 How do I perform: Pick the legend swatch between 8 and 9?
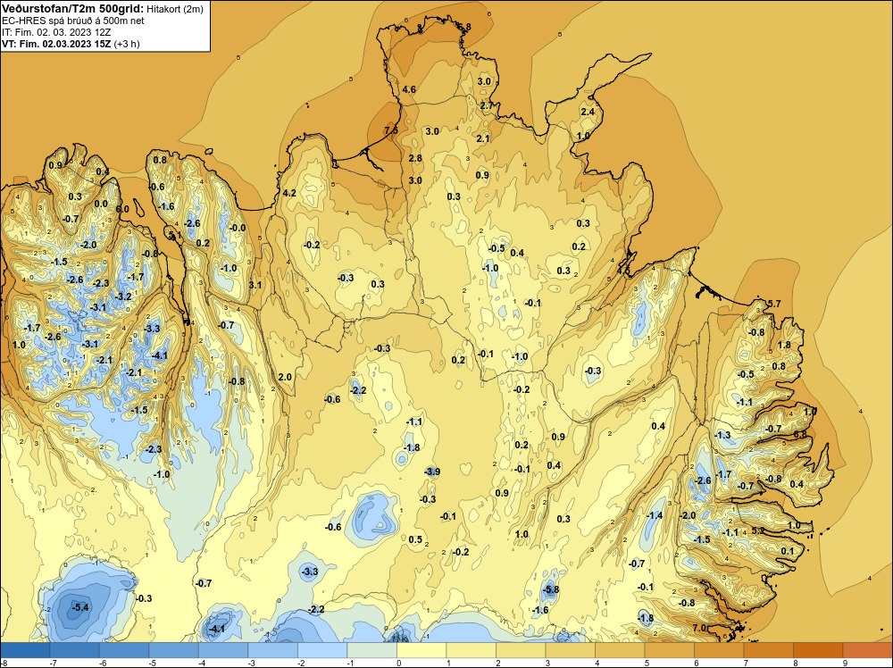(818, 650)
